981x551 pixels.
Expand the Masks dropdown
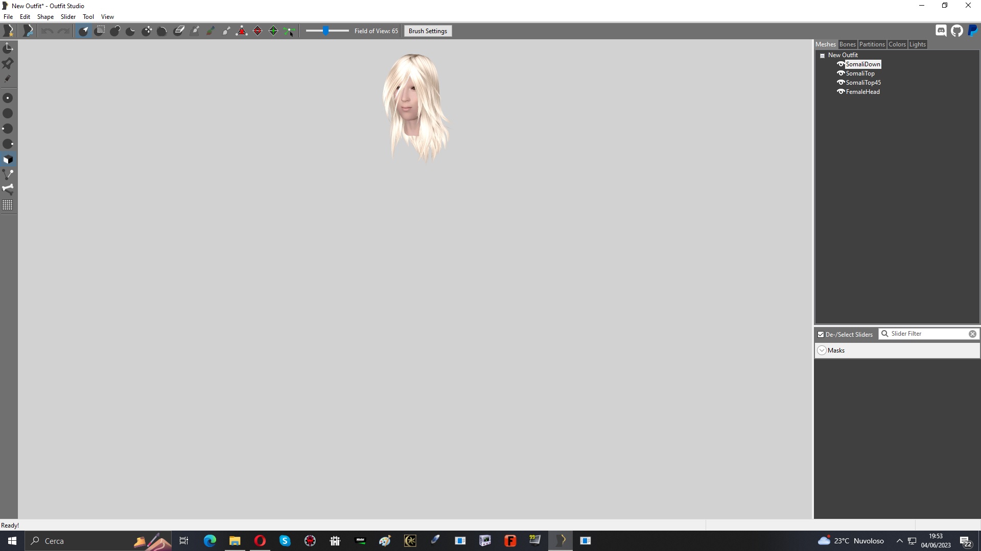coord(822,350)
